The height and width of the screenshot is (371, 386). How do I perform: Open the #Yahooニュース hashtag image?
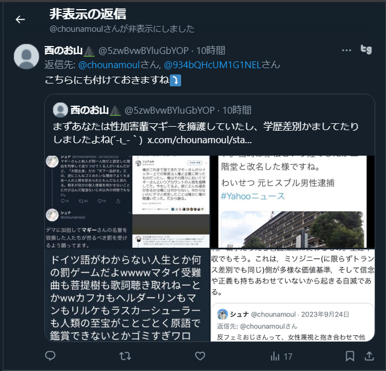[x=292, y=202]
